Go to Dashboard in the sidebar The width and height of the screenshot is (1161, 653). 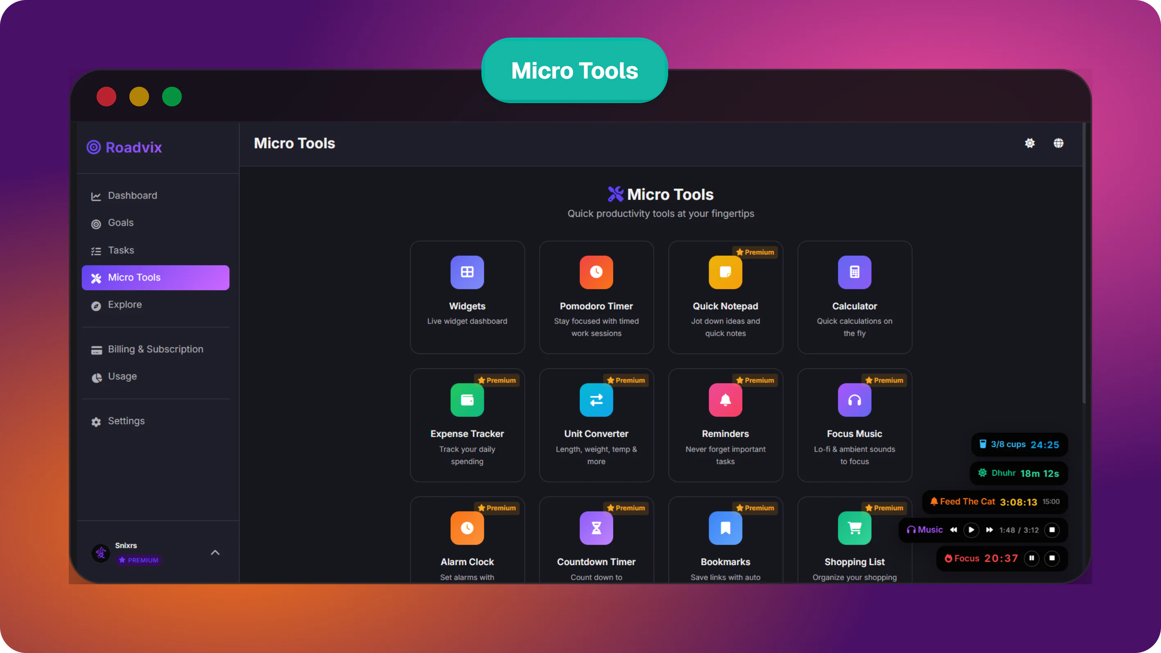point(156,196)
